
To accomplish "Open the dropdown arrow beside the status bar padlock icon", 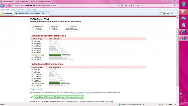I will 163,104.
